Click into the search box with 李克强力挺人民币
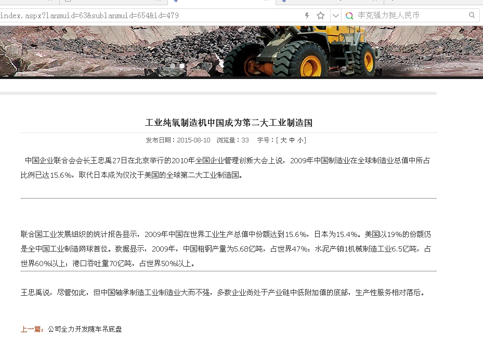The width and height of the screenshot is (483, 342). [406, 16]
